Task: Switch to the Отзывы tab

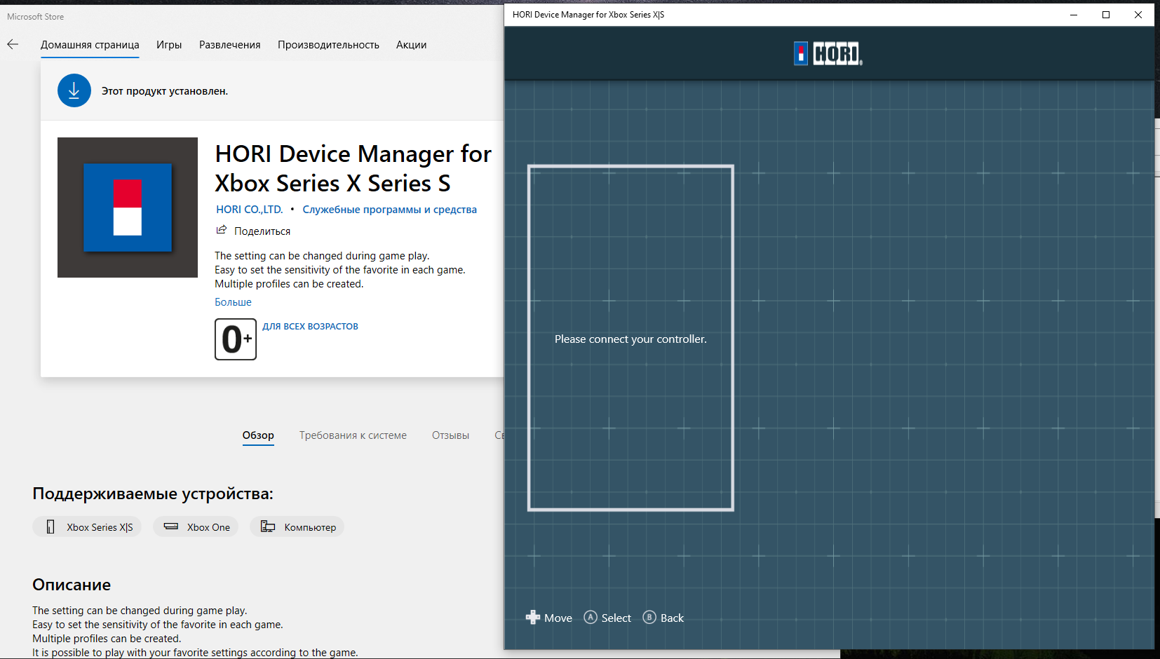Action: click(450, 435)
